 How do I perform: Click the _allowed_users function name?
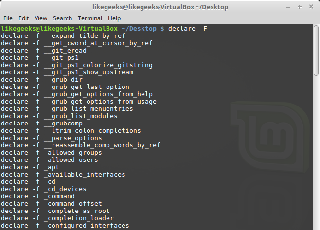click(x=71, y=160)
